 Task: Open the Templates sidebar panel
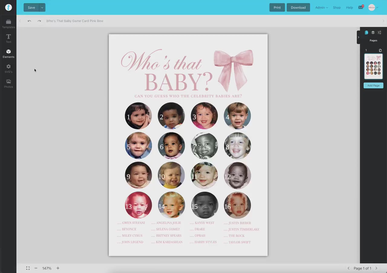coord(8,24)
